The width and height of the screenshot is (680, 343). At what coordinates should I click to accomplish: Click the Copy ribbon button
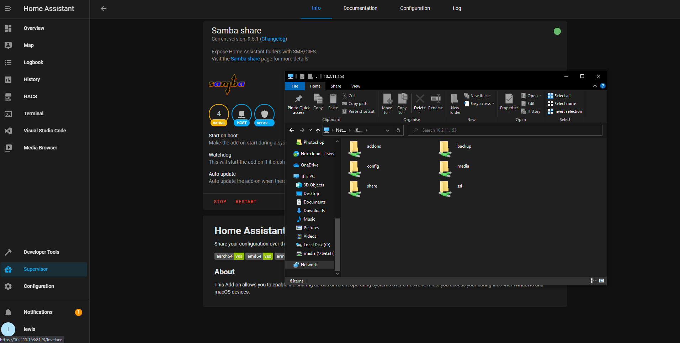click(318, 102)
